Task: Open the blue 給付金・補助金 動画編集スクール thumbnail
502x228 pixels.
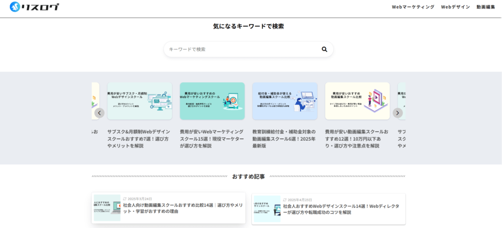Action: click(x=285, y=101)
